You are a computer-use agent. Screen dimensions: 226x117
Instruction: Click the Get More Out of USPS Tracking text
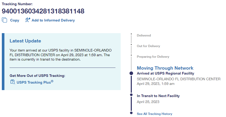pos(37,76)
